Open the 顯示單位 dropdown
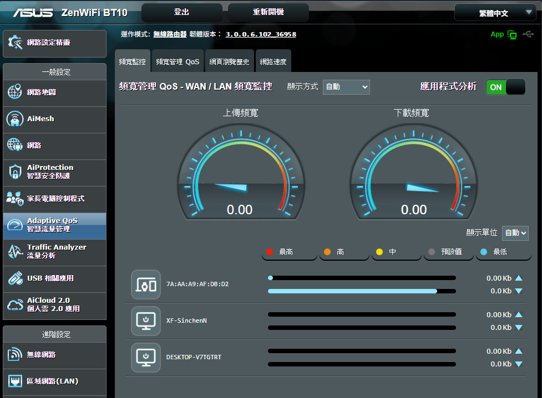Image resolution: width=542 pixels, height=398 pixels. pyautogui.click(x=515, y=233)
